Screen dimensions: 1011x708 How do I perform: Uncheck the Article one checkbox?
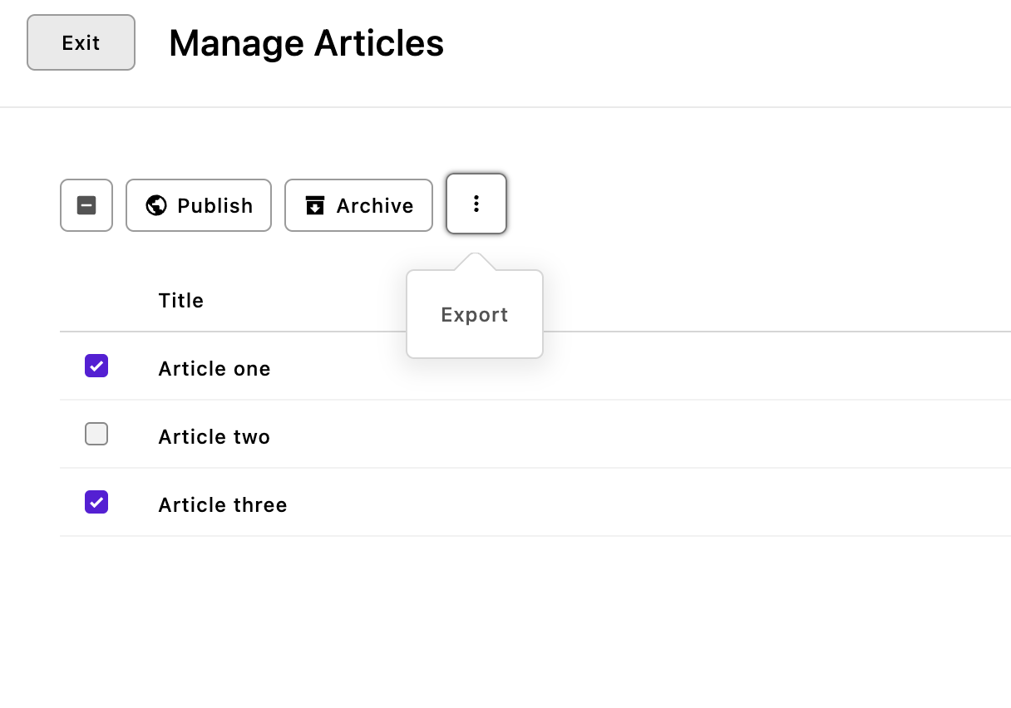96,366
